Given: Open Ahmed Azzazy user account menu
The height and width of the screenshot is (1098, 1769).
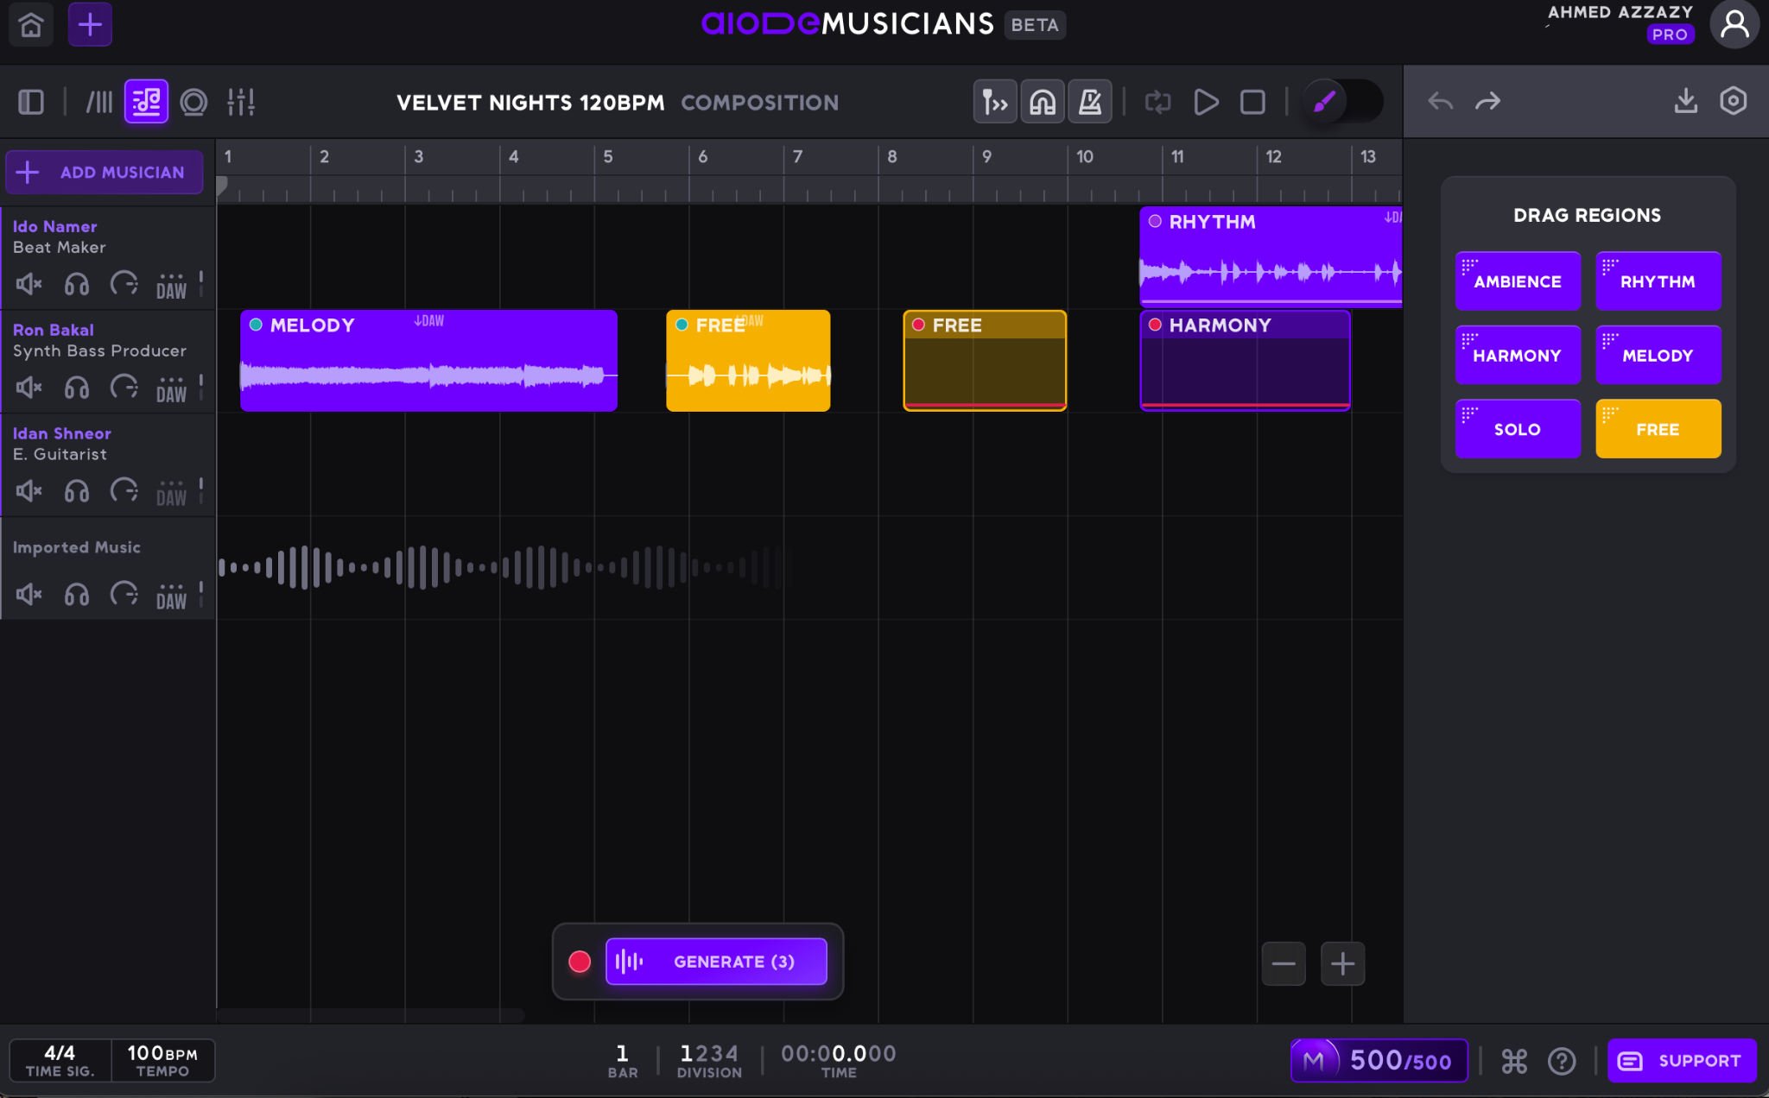Looking at the screenshot, I should pos(1734,25).
